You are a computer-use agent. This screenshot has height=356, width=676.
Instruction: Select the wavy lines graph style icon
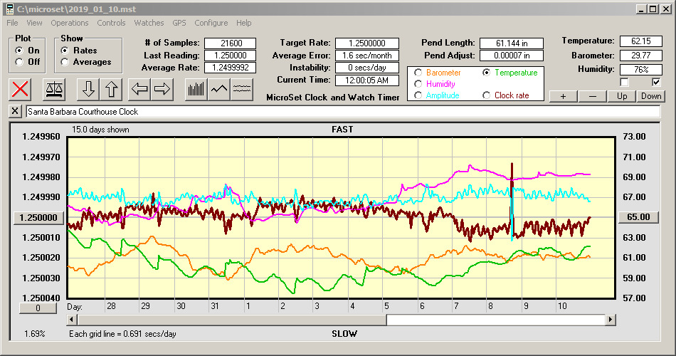(x=243, y=89)
